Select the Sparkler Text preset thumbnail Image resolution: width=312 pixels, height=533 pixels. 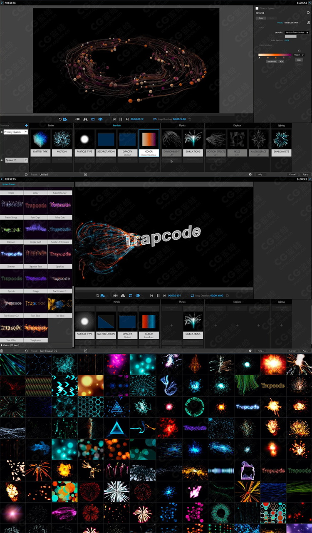[36, 254]
